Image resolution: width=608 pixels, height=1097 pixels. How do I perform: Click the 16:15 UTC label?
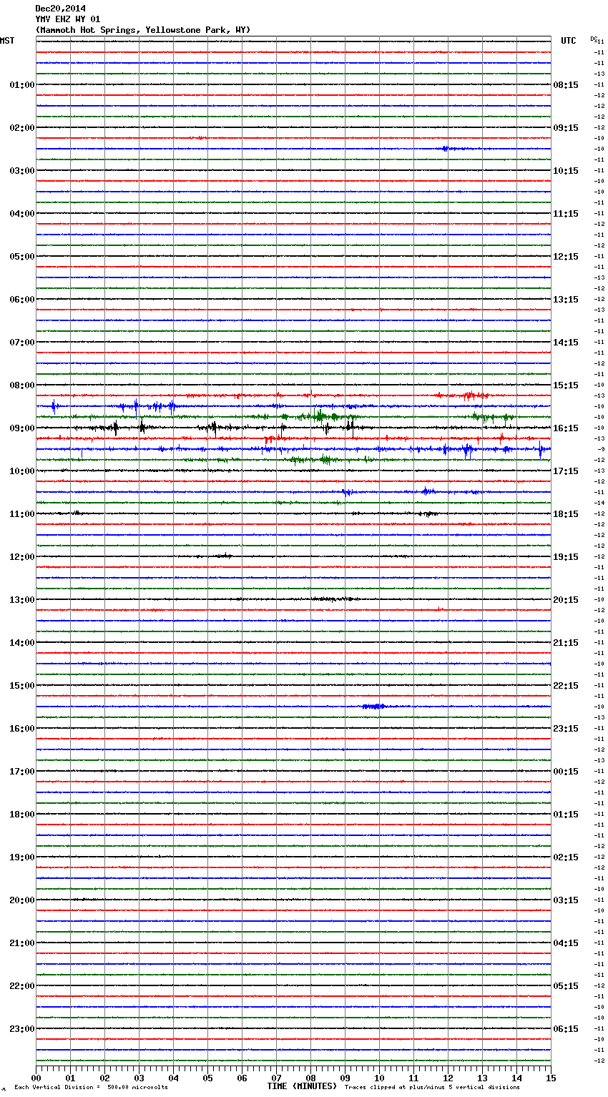[566, 428]
